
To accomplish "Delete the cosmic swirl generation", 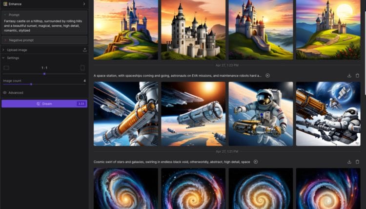I will pyautogui.click(x=357, y=162).
